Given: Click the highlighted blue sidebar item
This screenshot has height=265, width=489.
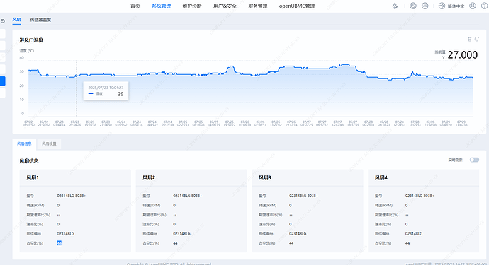Looking at the screenshot, I should (x=3, y=81).
